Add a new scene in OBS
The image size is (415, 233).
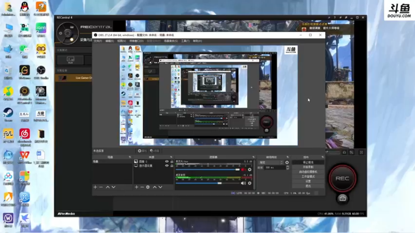[95, 187]
